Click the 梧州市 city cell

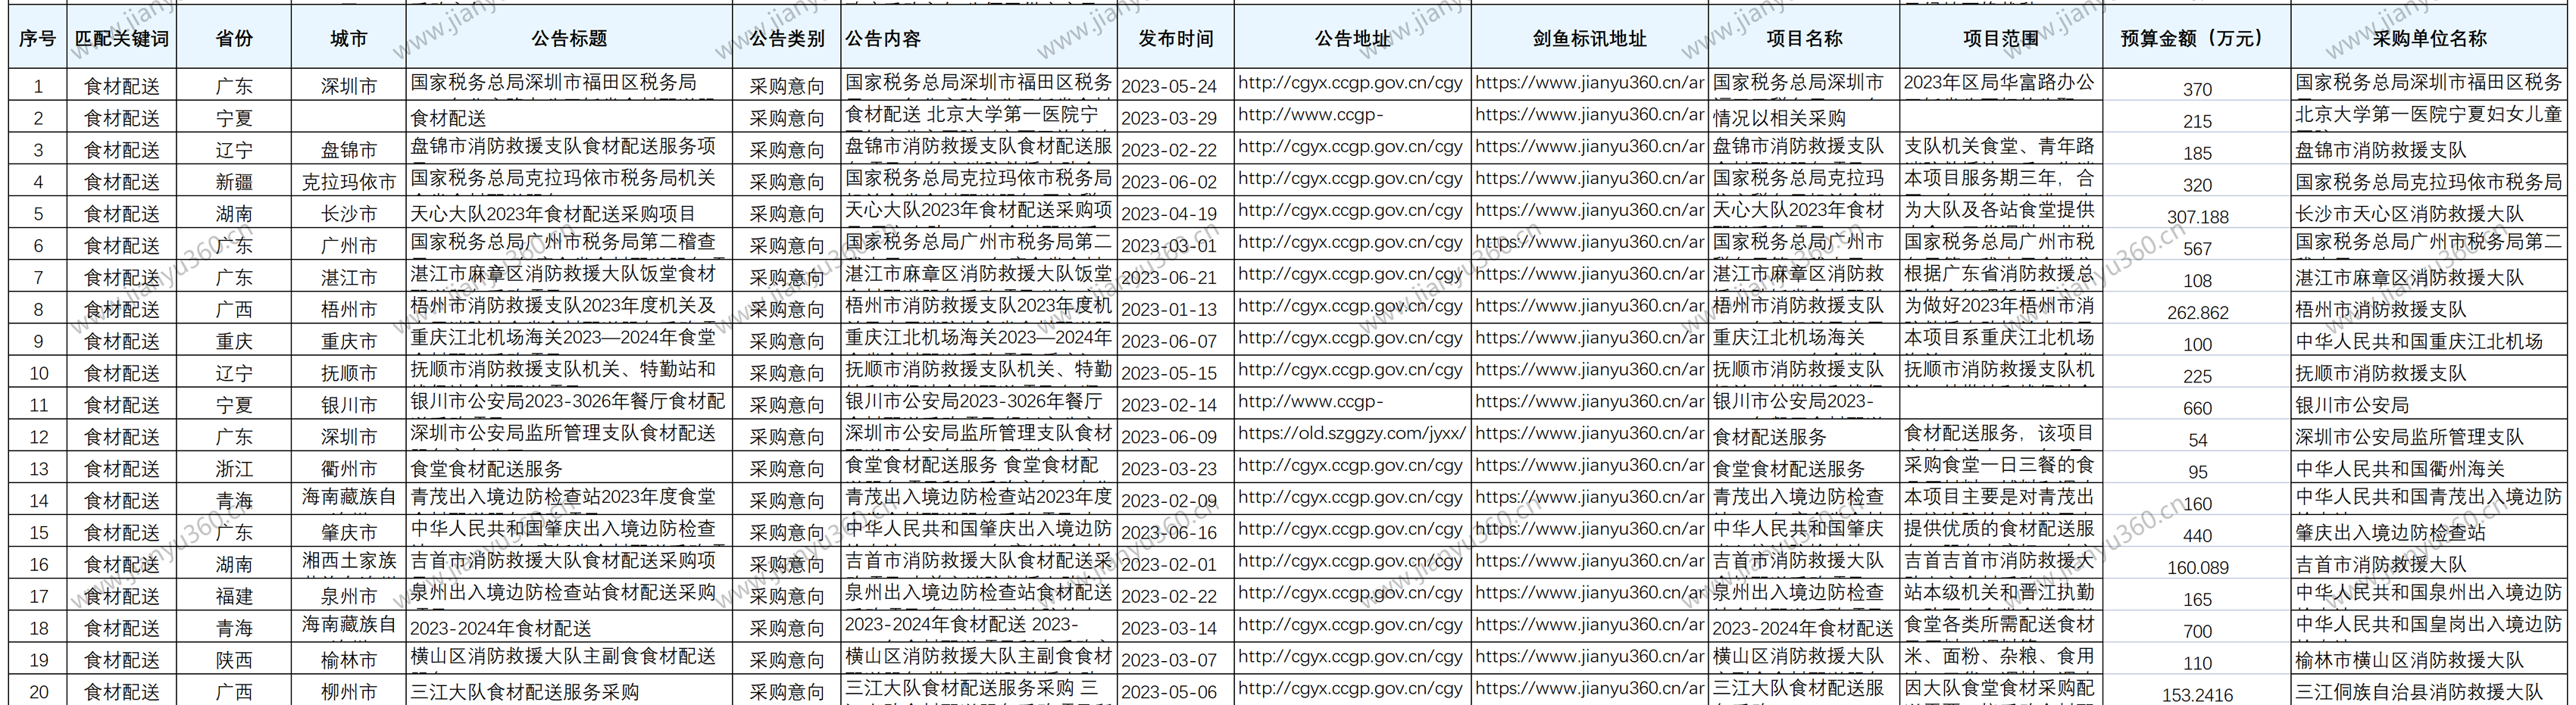tap(349, 310)
